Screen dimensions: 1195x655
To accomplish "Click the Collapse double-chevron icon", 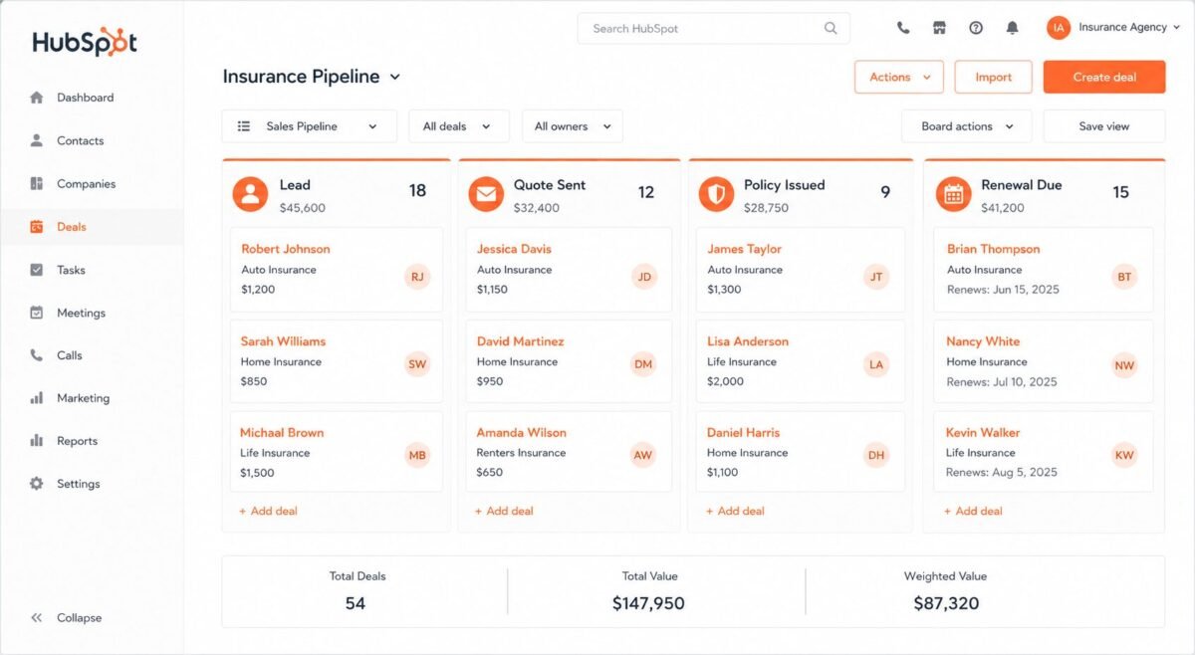I will click(37, 617).
